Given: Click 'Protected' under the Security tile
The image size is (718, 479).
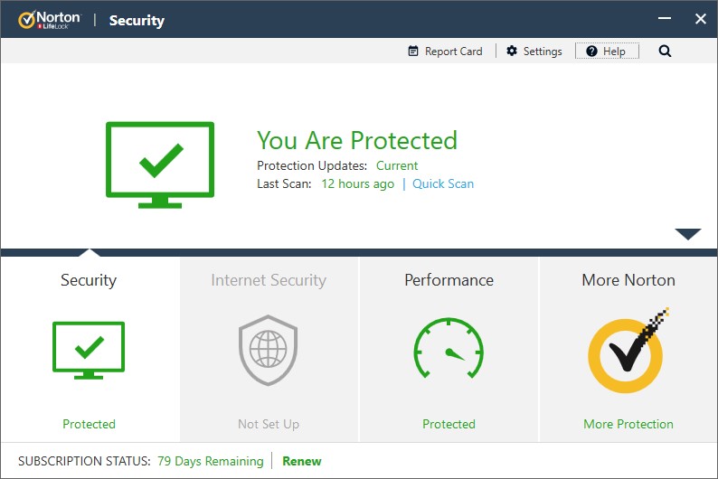Looking at the screenshot, I should (x=89, y=424).
